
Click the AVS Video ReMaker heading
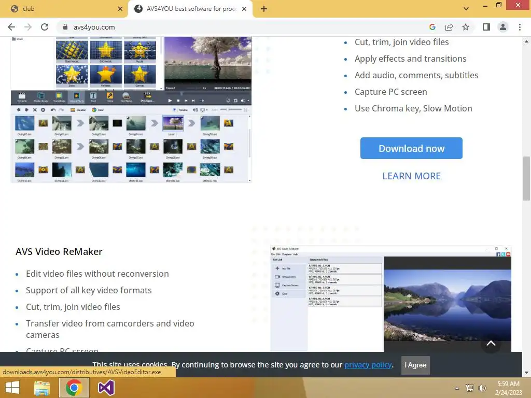tap(59, 251)
